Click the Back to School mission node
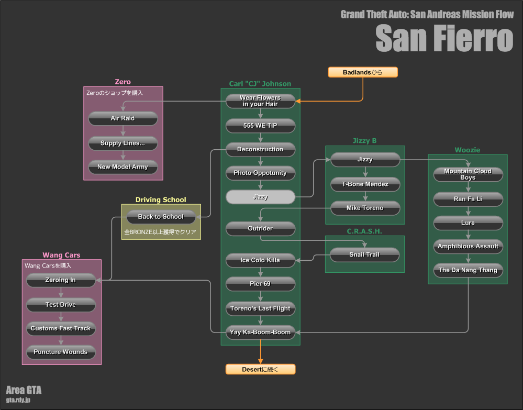The height and width of the screenshot is (410, 523). [161, 217]
